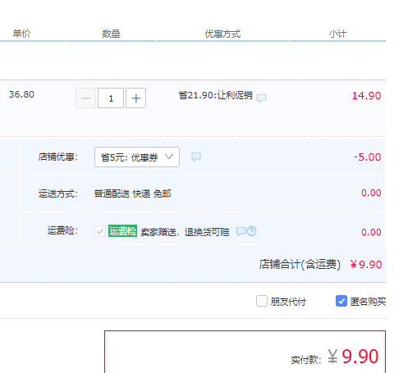Image resolution: width=394 pixels, height=373 pixels.
Task: Click the 省21.90:让利促销 promotion text
Action: tap(215, 95)
